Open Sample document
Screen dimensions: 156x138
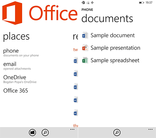(x=113, y=35)
